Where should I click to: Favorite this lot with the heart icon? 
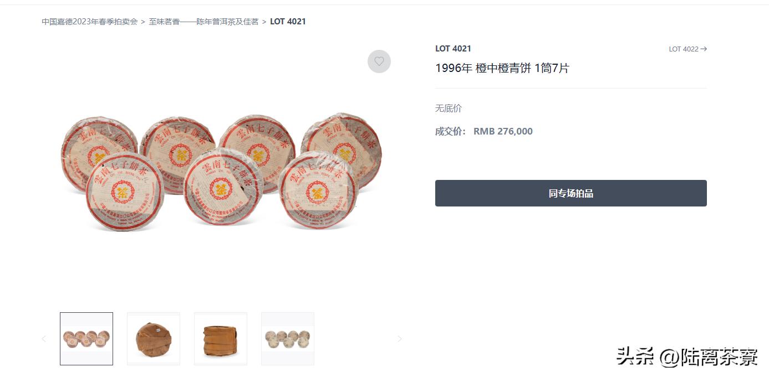(379, 61)
